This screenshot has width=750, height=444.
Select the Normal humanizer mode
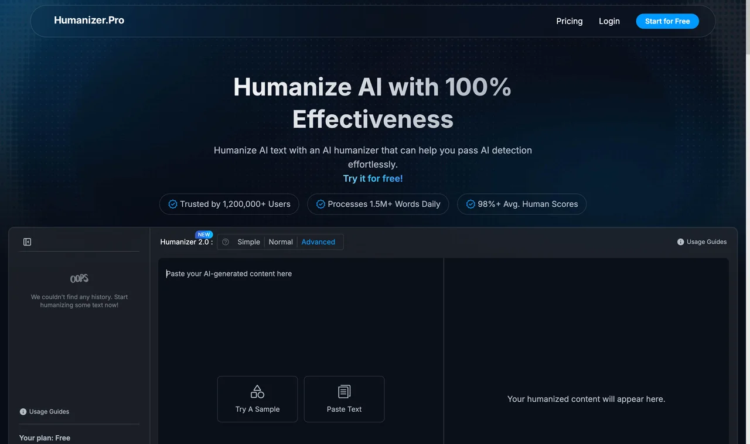pyautogui.click(x=281, y=242)
